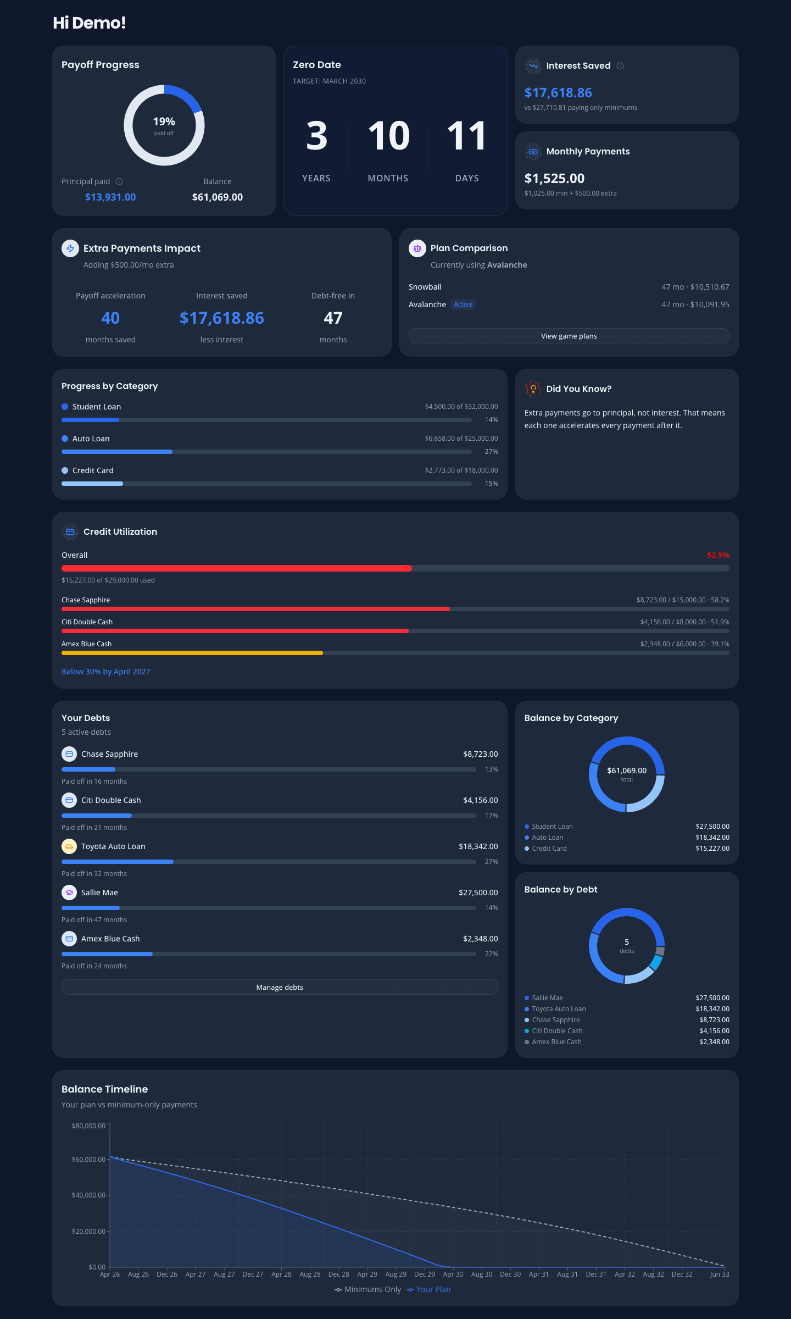Click the $1,525.00 monthly payment amount

point(554,179)
